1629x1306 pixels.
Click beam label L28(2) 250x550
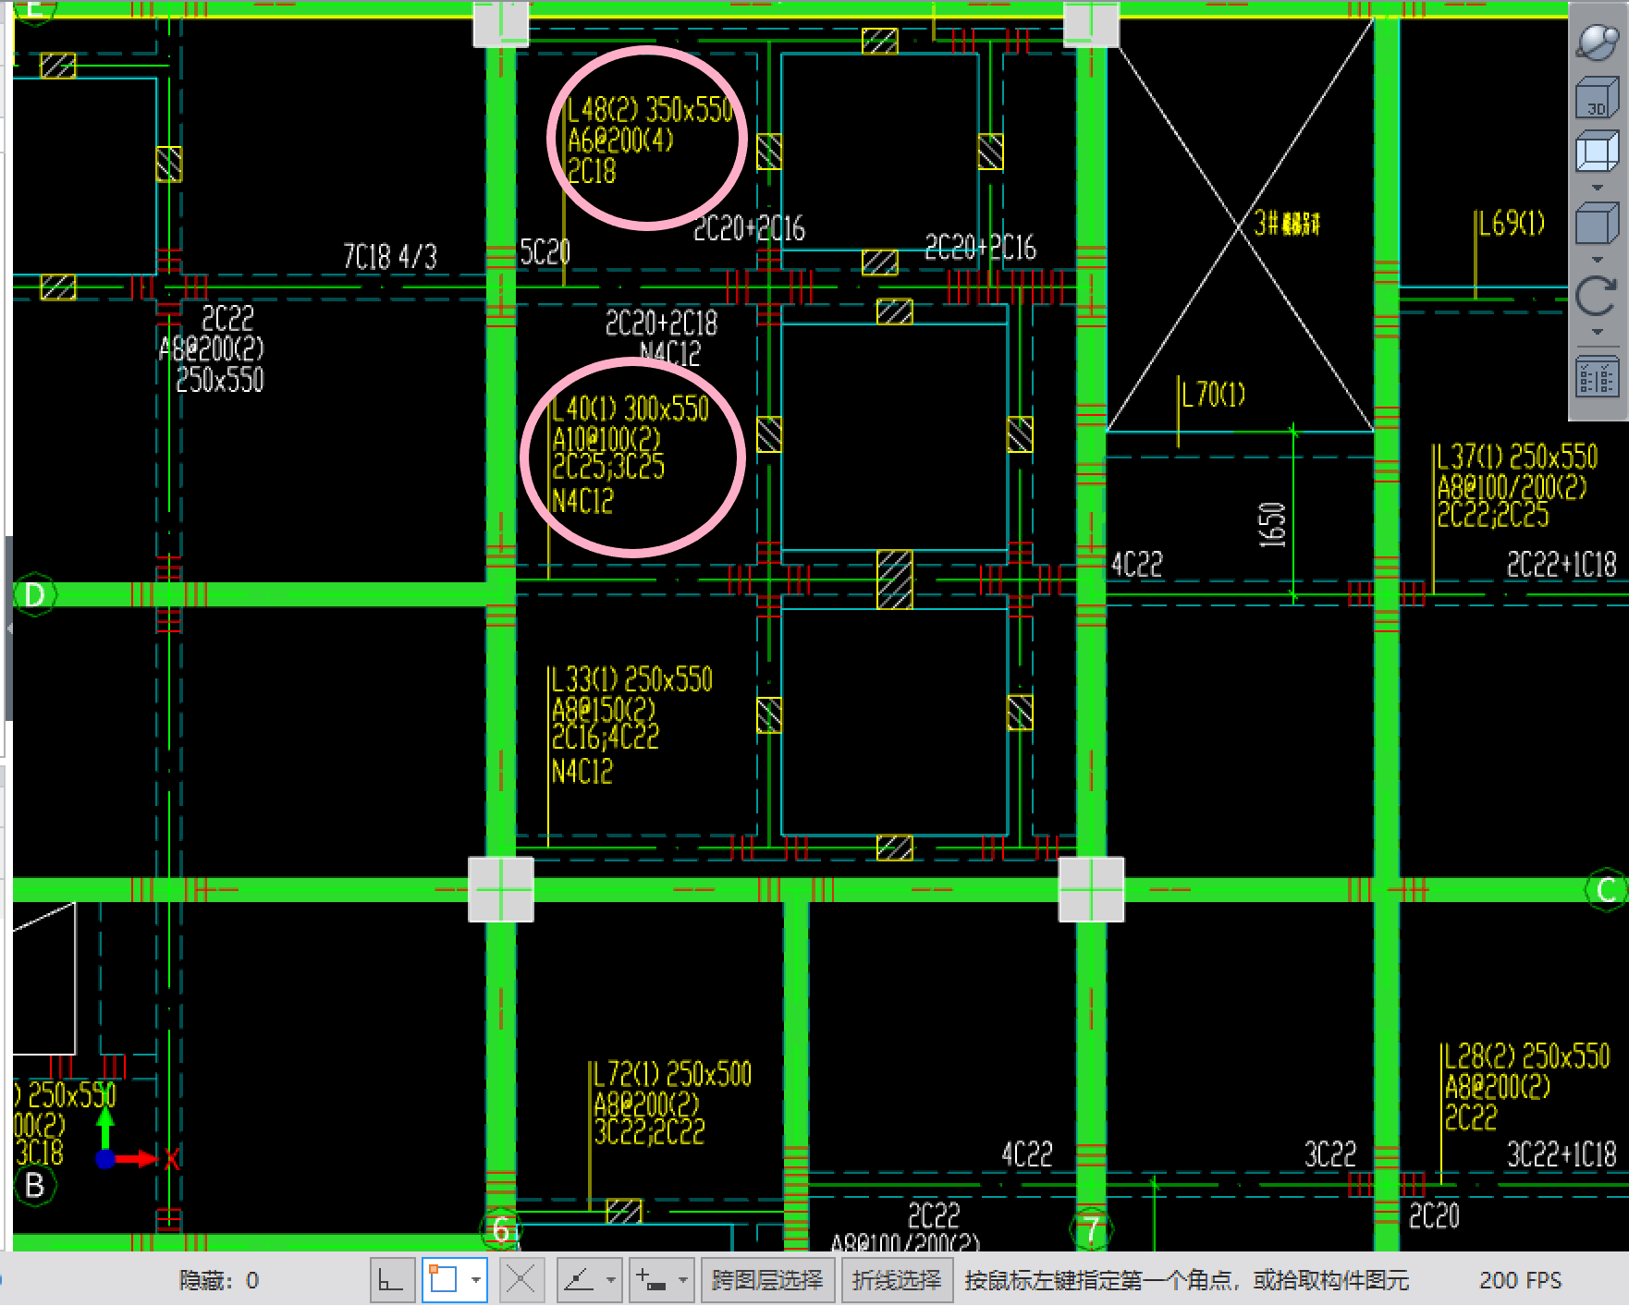coord(1527,1056)
